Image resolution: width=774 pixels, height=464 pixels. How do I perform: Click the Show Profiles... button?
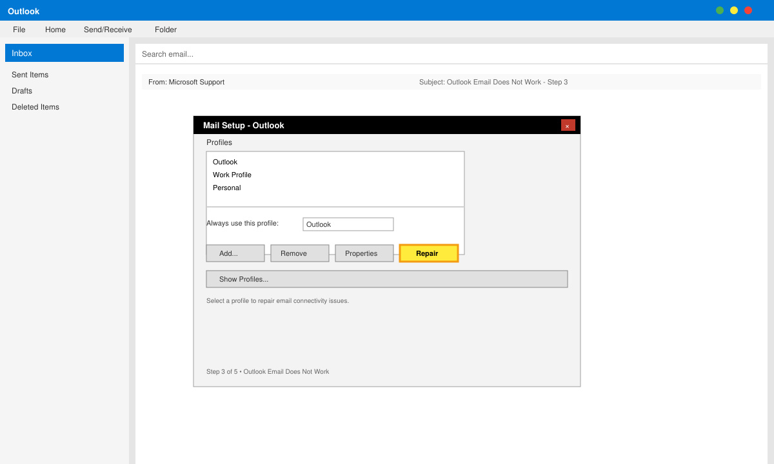387,279
